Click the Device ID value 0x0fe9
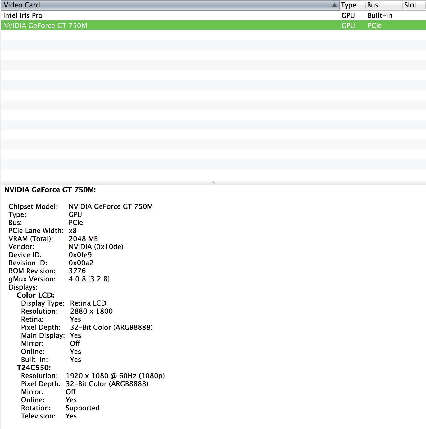 point(80,255)
